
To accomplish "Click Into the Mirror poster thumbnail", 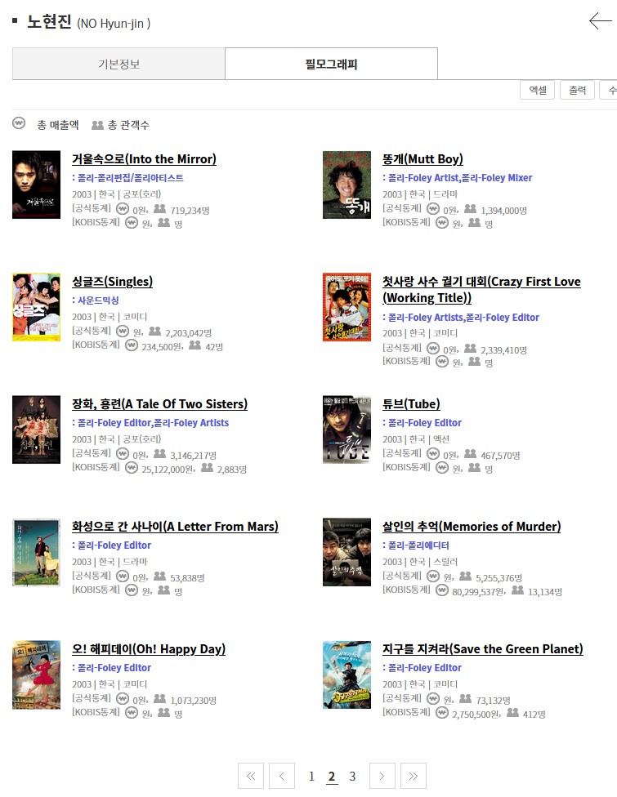I will point(36,185).
